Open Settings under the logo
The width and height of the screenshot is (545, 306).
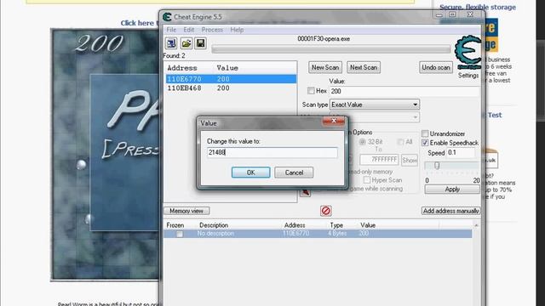[468, 76]
